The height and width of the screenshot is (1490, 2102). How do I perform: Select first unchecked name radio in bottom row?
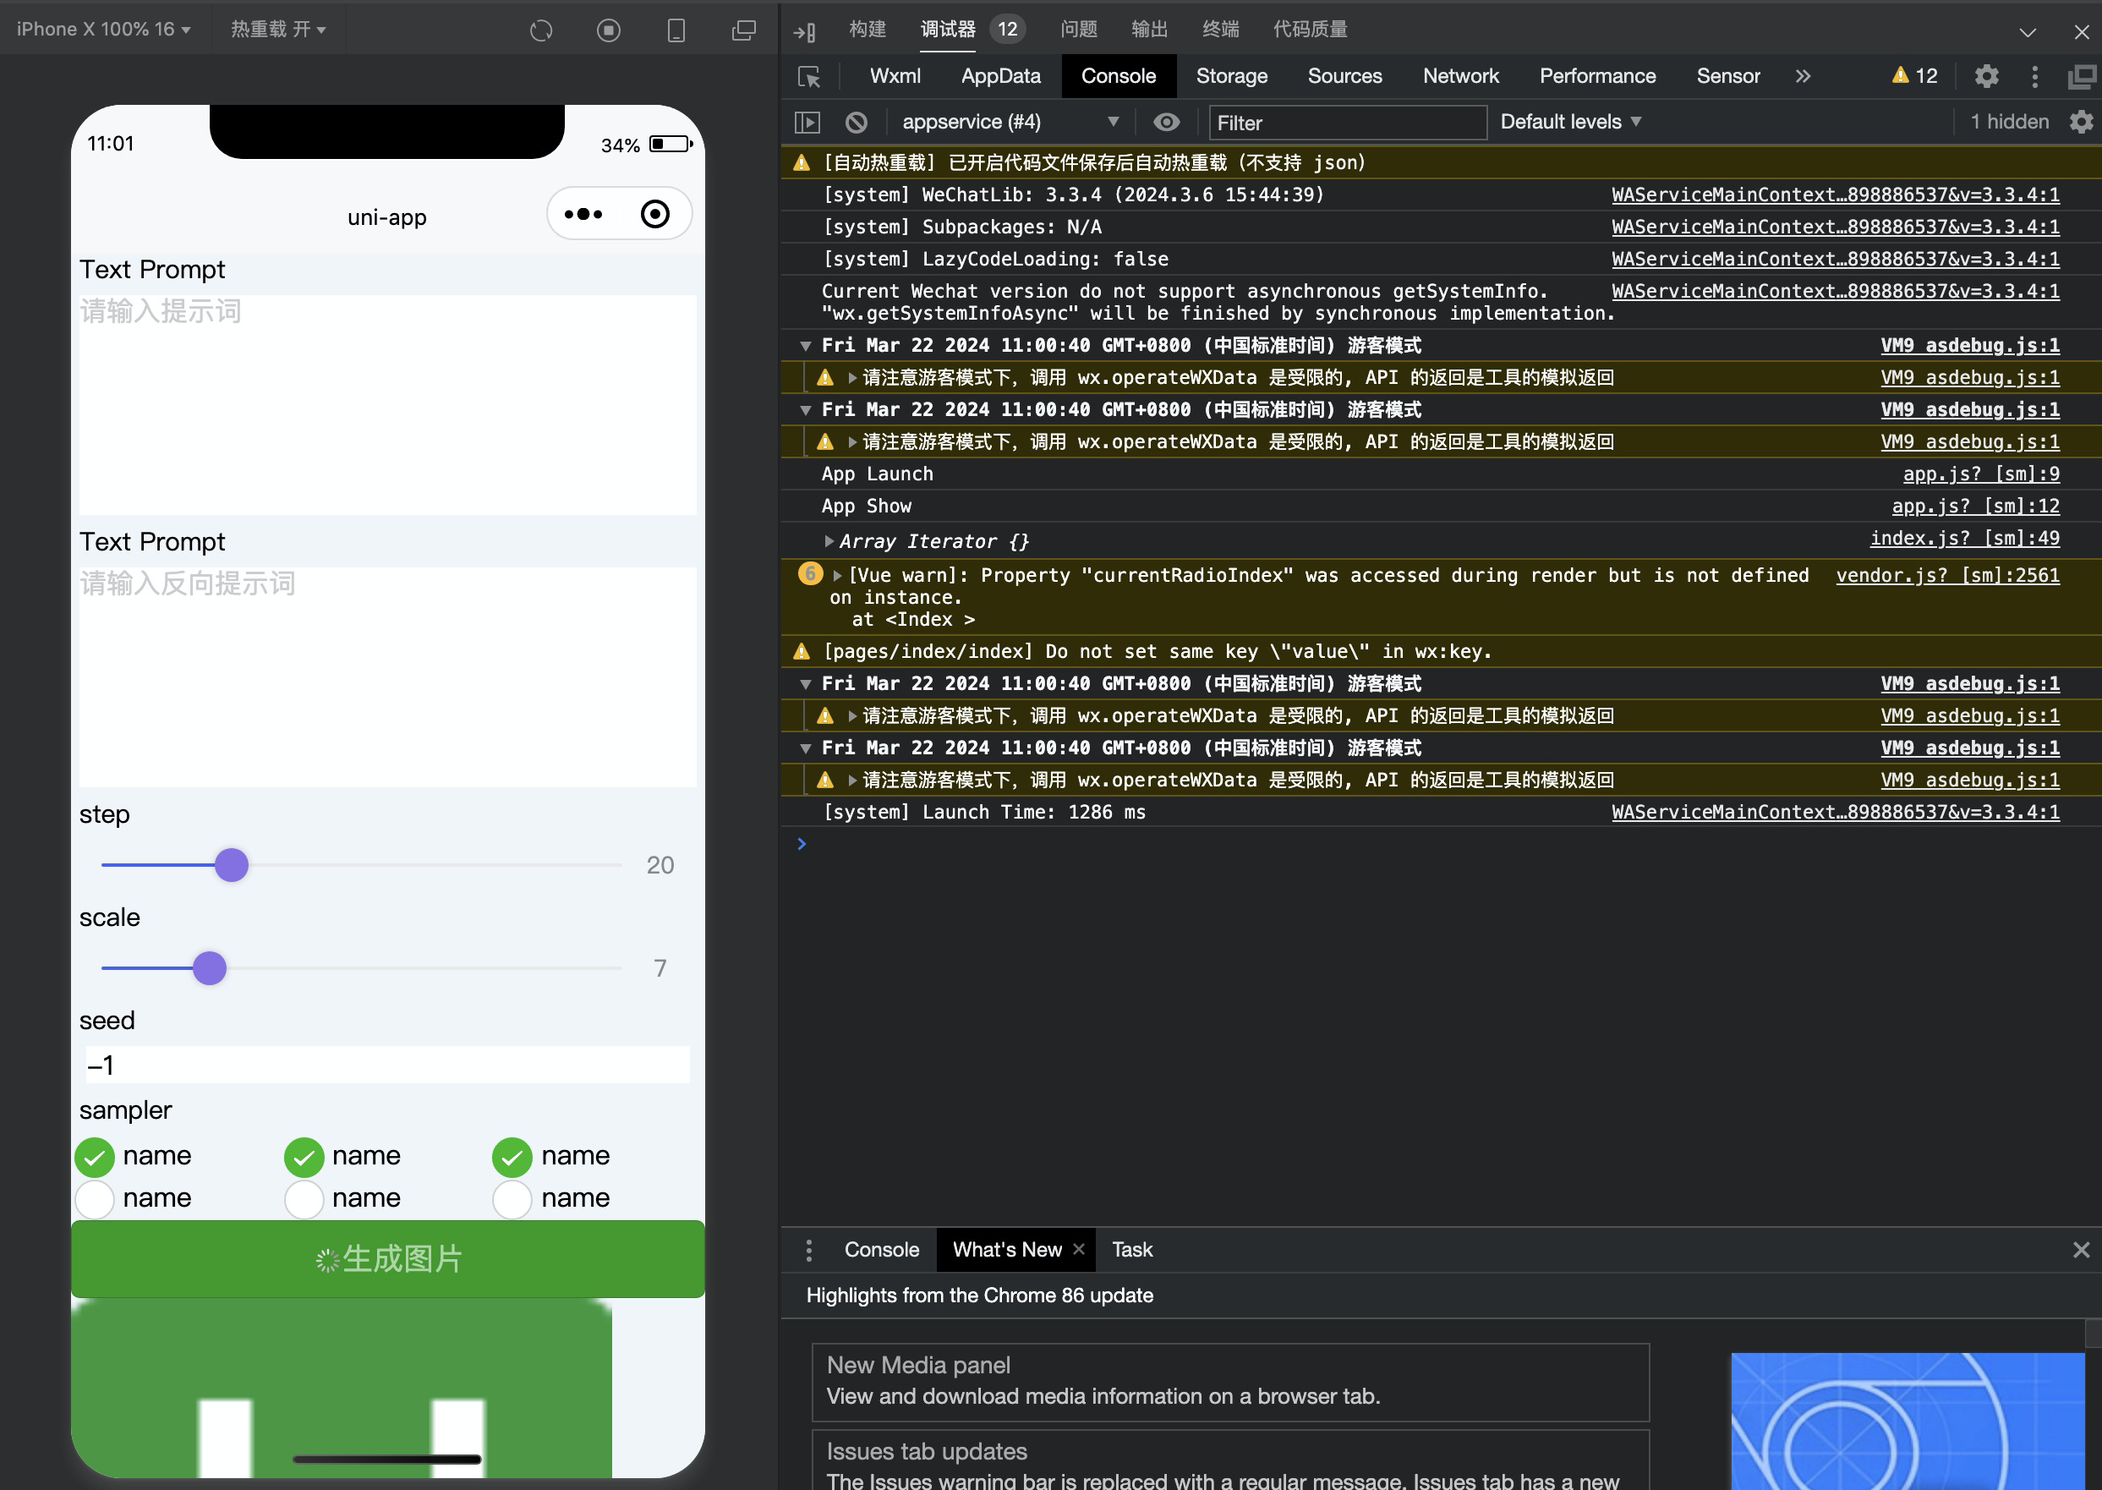pos(95,1199)
